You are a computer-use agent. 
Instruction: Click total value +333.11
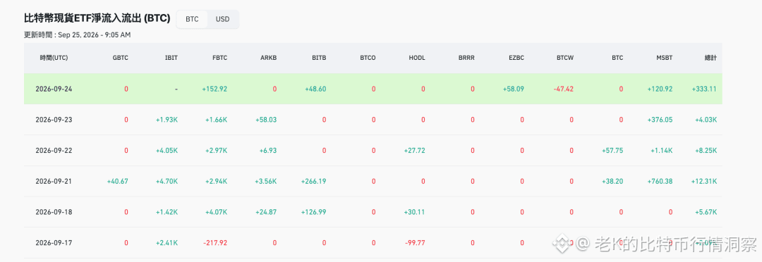703,89
